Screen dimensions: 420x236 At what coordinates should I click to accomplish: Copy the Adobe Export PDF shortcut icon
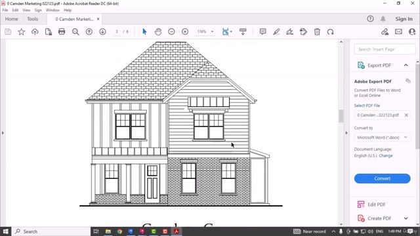(x=408, y=81)
